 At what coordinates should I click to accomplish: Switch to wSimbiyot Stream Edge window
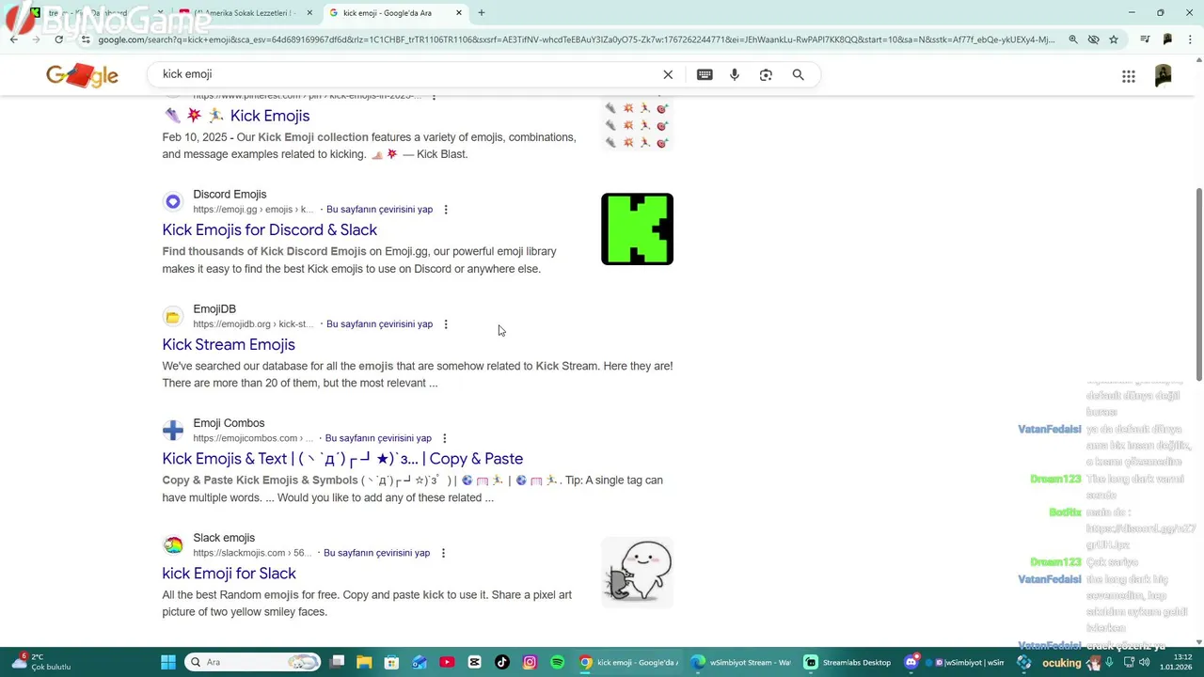740,662
